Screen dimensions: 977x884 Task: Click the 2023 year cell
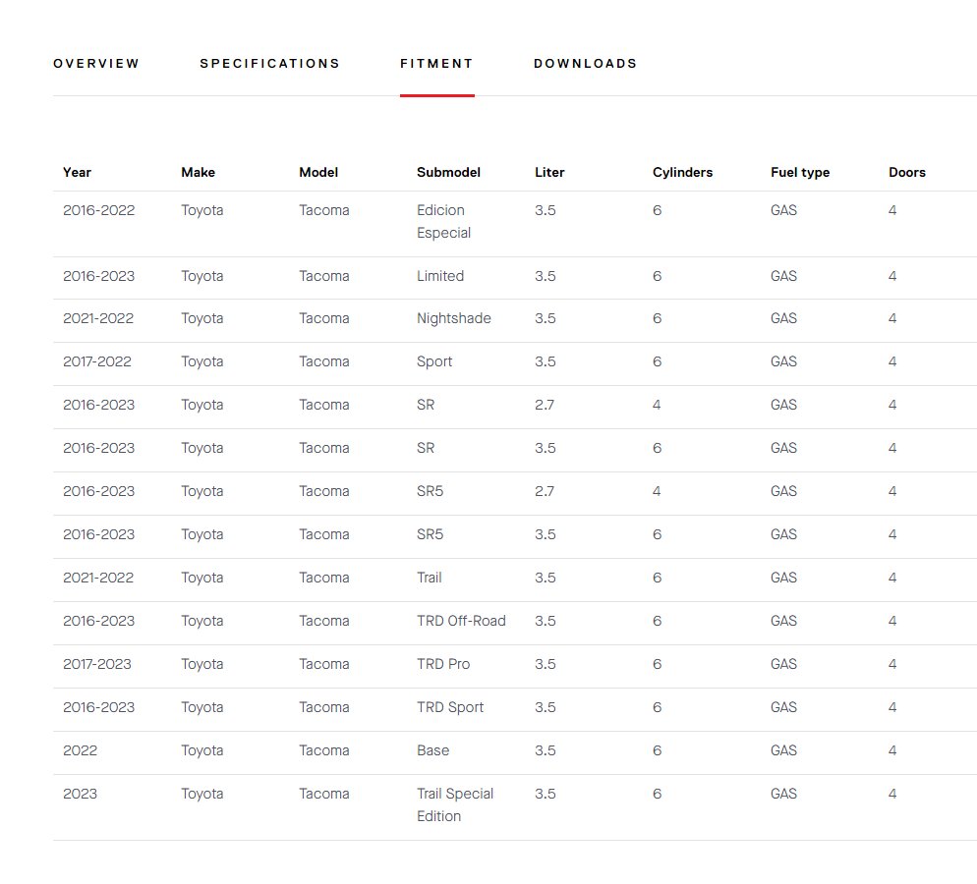81,794
